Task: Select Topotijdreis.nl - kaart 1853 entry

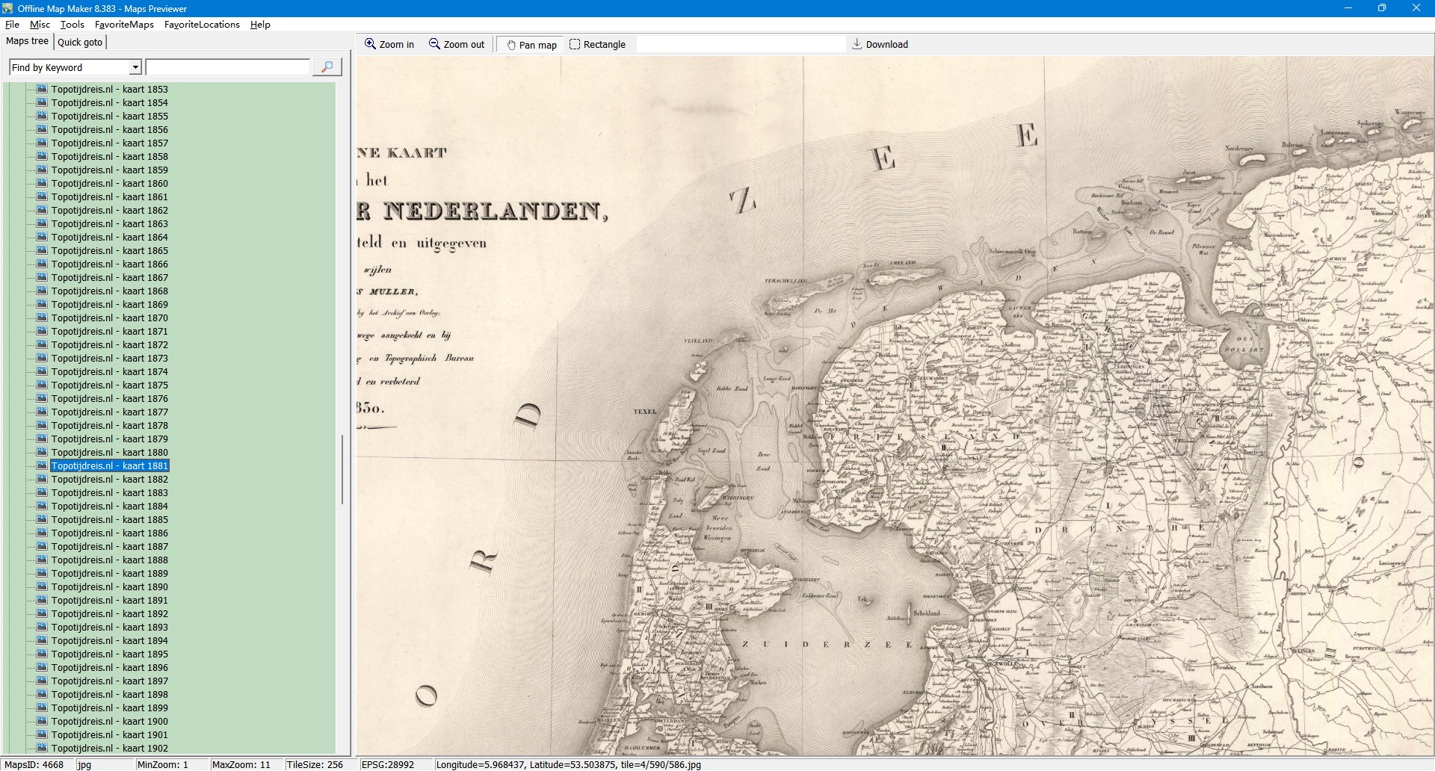Action: (109, 89)
